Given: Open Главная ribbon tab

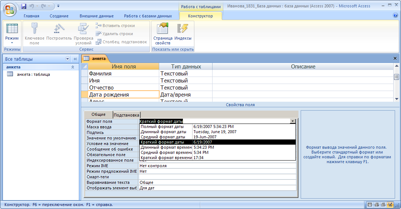Looking at the screenshot, I should (31, 16).
